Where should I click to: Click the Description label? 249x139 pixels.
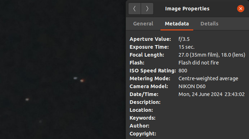click(145, 102)
